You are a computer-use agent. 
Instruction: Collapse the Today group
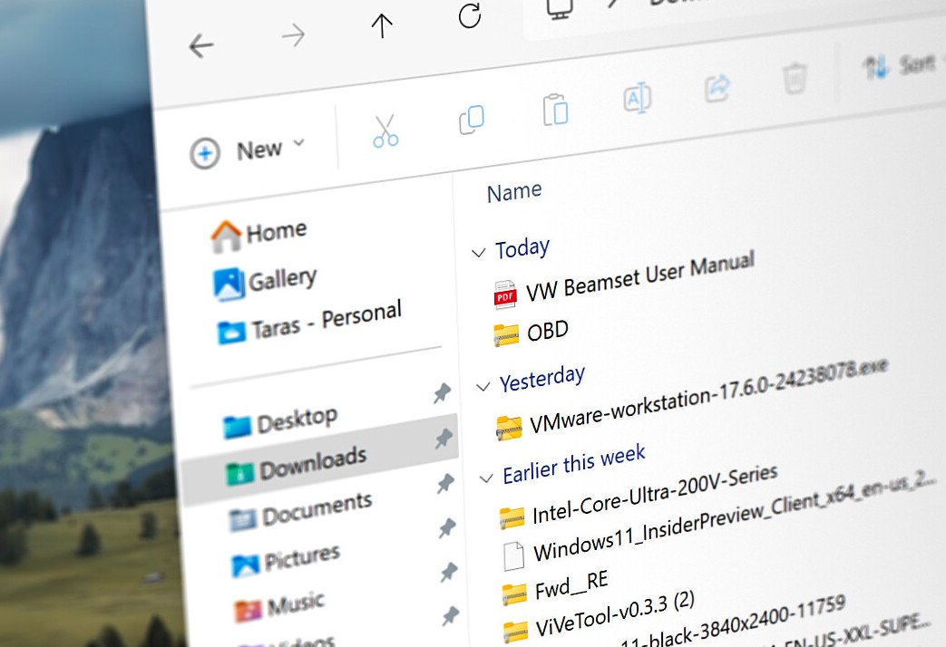click(x=478, y=253)
